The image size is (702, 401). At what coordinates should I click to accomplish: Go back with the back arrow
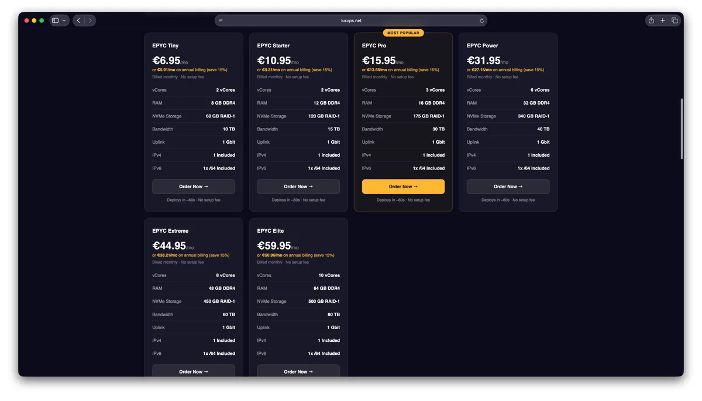(x=78, y=20)
